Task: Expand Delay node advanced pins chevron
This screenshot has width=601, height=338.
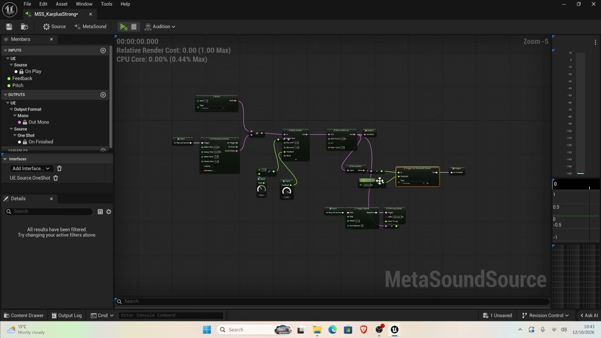Action: coord(296,159)
